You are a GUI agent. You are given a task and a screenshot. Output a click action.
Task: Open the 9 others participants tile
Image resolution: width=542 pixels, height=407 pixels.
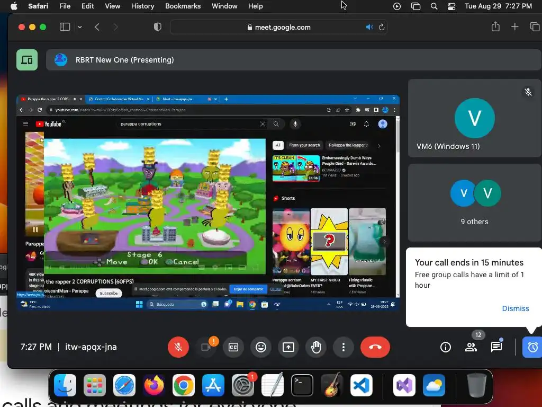(475, 202)
